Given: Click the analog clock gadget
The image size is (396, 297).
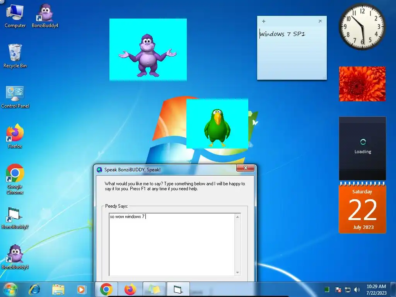Looking at the screenshot, I should 362,27.
